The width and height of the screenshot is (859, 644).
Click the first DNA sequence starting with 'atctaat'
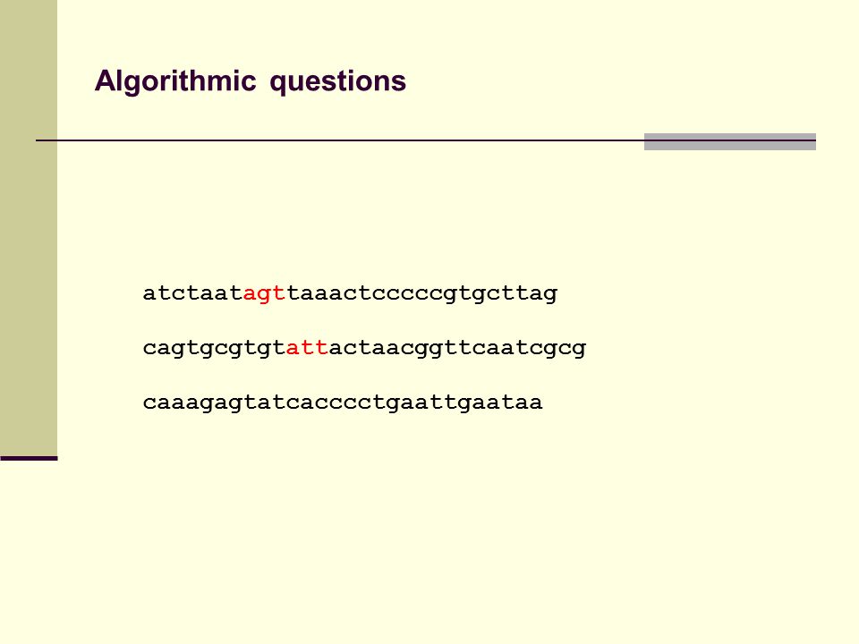350,294
